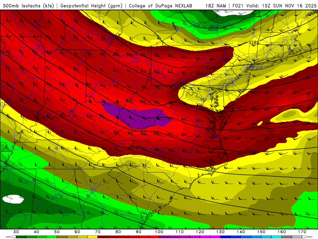
Task: Click the dark blue legend swatch right of 130
Action: [x=225, y=237]
